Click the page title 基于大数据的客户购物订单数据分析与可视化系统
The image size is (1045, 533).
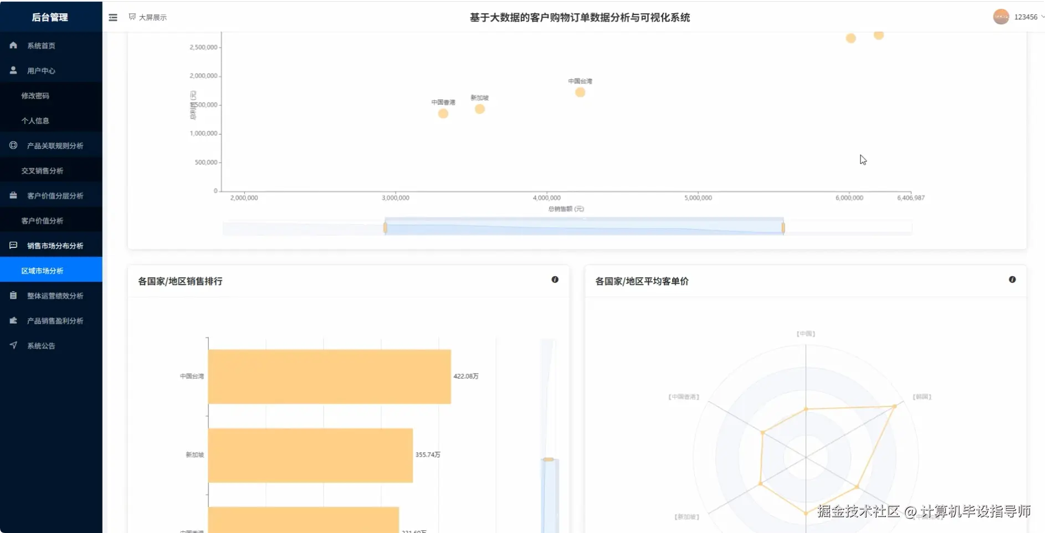tap(580, 18)
